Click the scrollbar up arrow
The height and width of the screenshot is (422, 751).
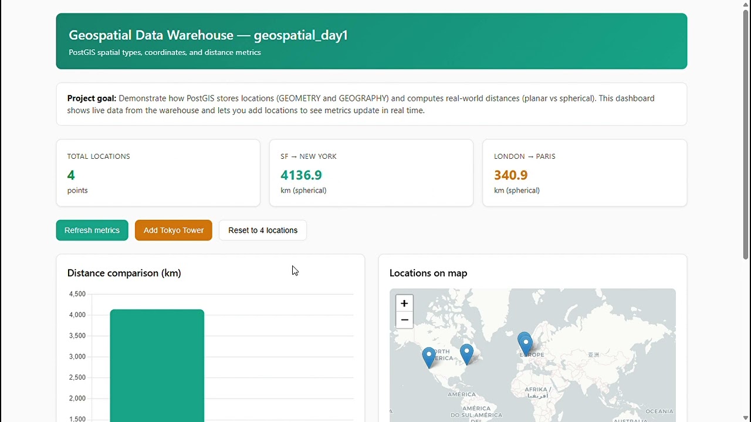(x=746, y=4)
